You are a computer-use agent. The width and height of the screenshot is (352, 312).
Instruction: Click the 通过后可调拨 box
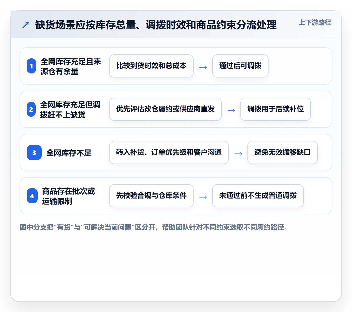click(x=240, y=66)
